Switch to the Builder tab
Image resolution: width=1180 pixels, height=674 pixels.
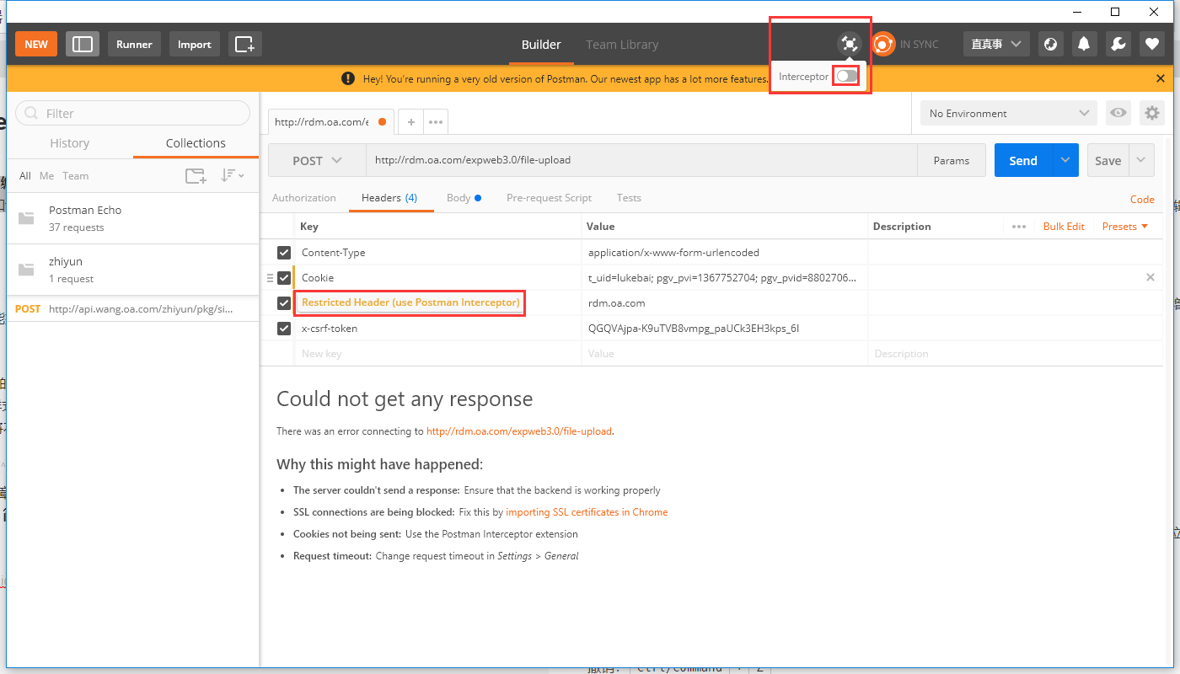click(x=541, y=45)
